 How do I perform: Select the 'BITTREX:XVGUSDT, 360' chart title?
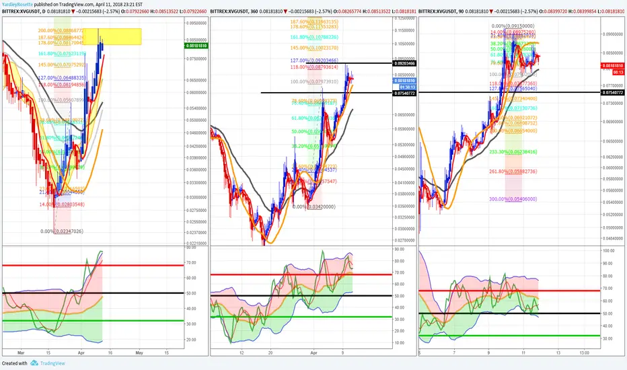(234, 11)
